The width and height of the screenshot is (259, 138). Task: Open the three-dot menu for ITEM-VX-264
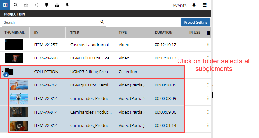[208, 85]
